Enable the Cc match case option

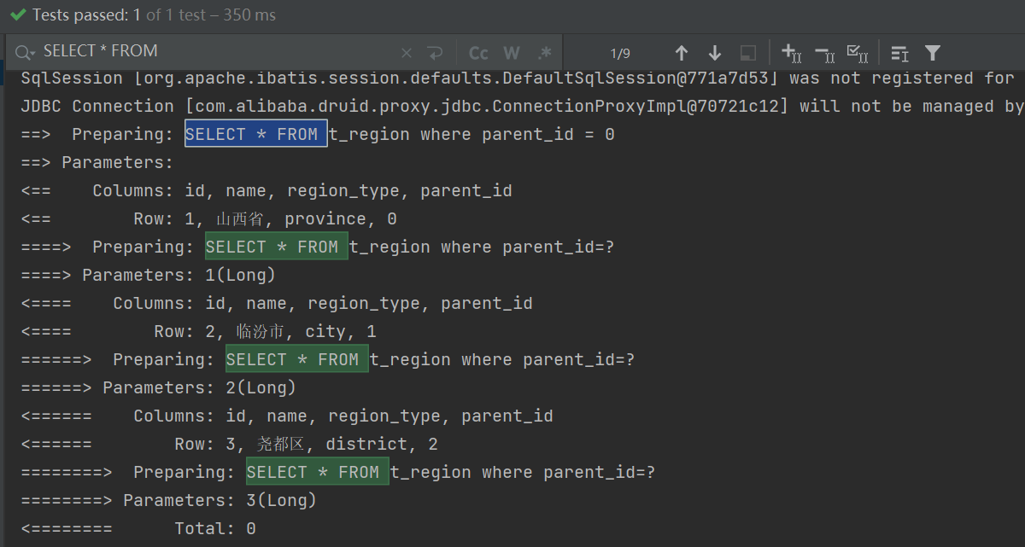click(x=478, y=52)
